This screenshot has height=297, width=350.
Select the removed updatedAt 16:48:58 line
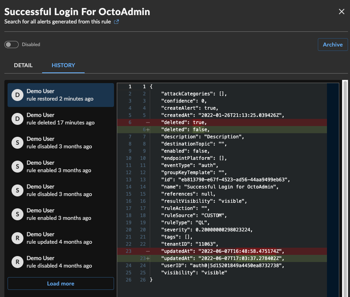(222, 251)
